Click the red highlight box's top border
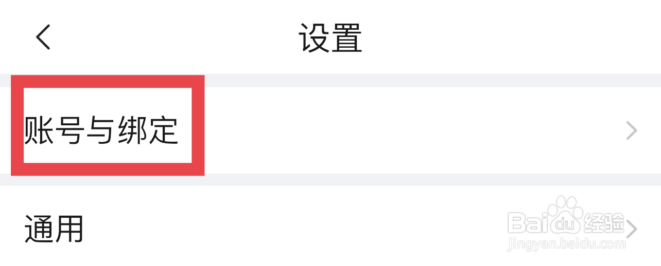The image size is (661, 266). (108, 81)
